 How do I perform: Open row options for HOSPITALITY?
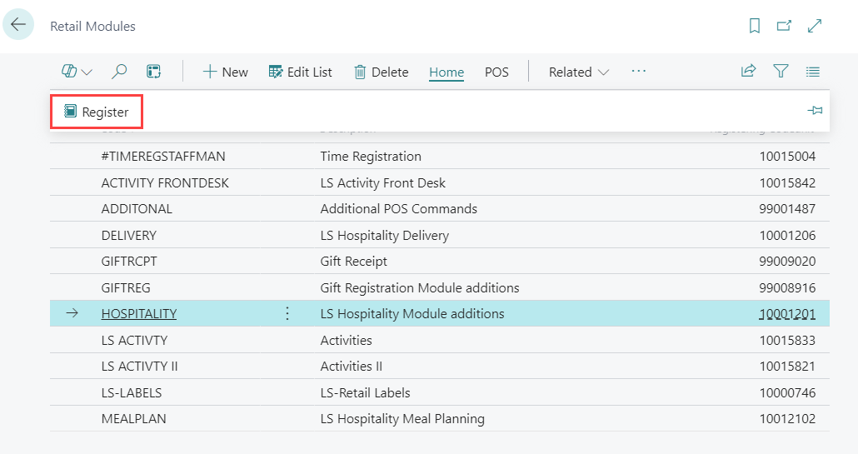click(287, 314)
